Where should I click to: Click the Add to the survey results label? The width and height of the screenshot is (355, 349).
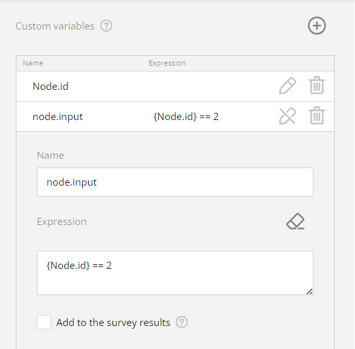pos(114,323)
